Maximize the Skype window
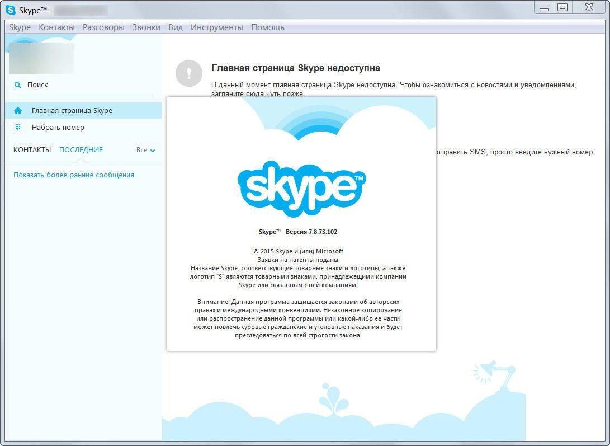 click(x=562, y=8)
